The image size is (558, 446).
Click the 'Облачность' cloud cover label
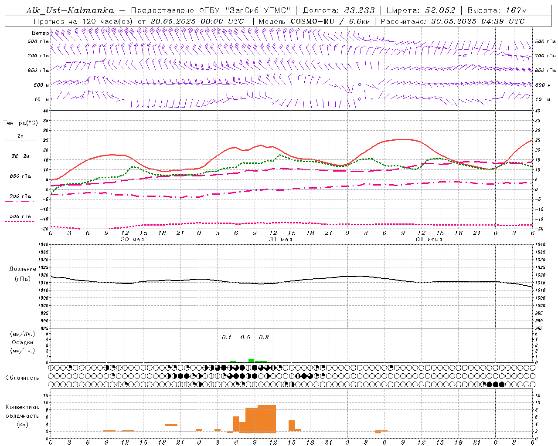tap(22, 378)
